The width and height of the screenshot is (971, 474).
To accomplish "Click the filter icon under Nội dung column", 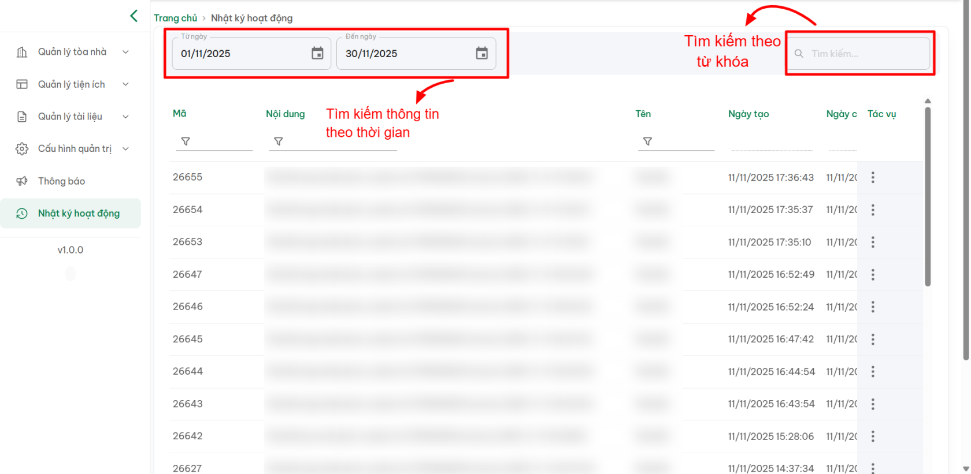I will point(278,141).
